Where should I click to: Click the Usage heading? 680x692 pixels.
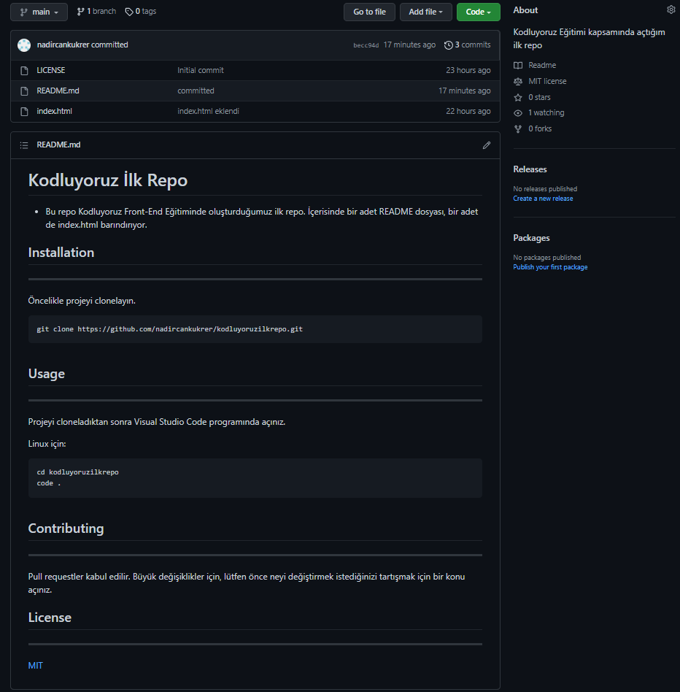46,374
